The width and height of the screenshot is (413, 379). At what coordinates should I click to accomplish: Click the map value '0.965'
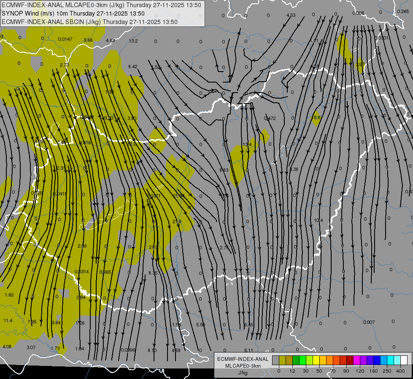pos(105,272)
